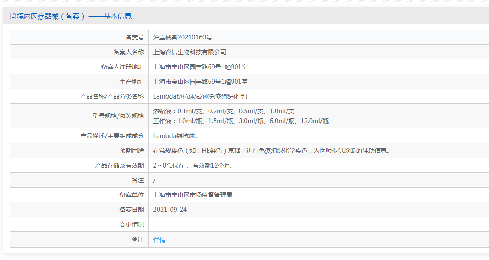Click 上海市宝山区市场监督管理局 value
Image resolution: width=489 pixels, height=260 pixels.
(192, 195)
